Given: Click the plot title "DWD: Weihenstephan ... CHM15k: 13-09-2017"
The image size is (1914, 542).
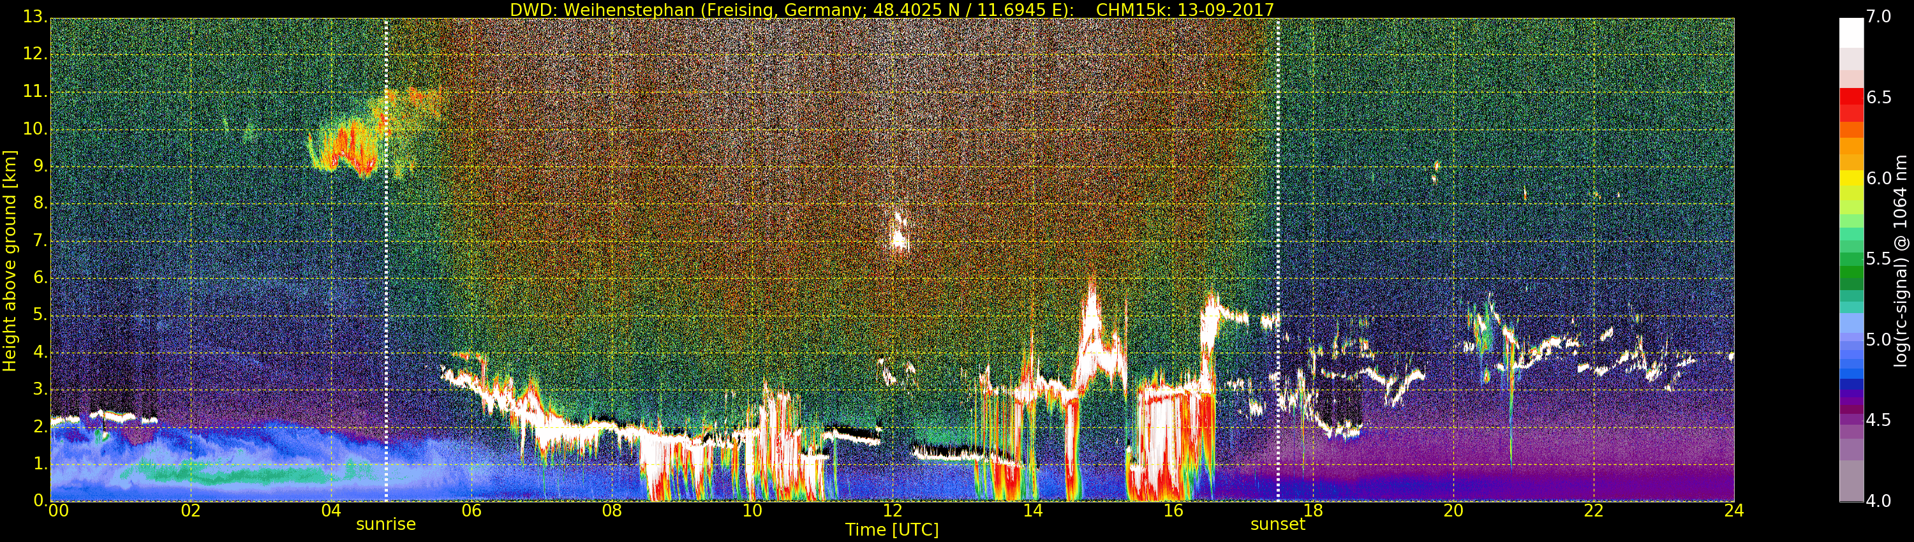Looking at the screenshot, I should tap(892, 10).
